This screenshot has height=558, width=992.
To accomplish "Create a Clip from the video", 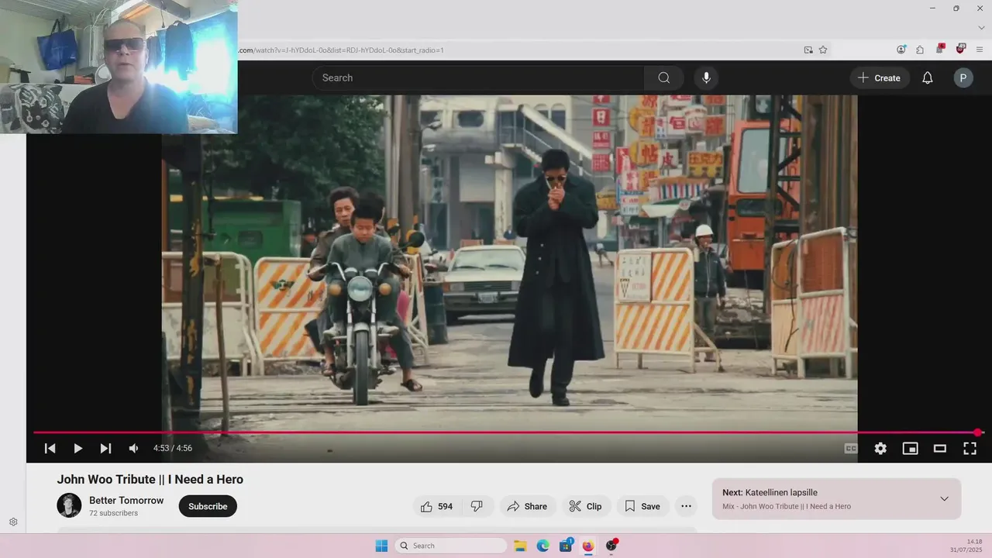I will [586, 506].
